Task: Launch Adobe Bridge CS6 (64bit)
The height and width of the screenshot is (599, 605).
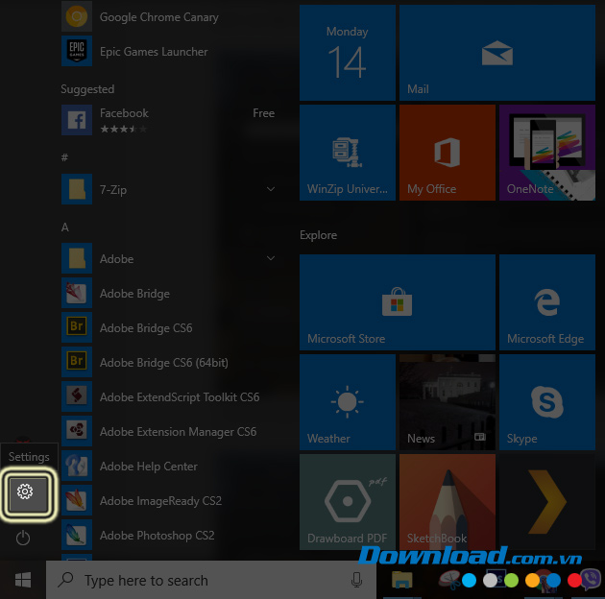Action: [168, 362]
